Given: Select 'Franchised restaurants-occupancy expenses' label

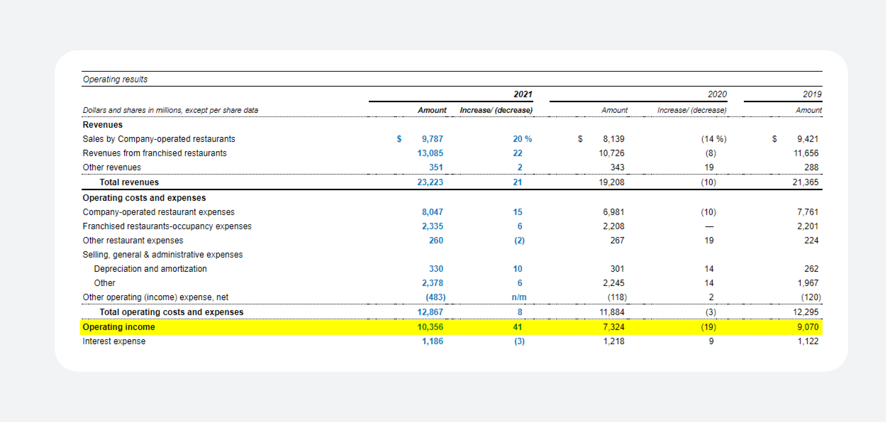Looking at the screenshot, I should 167,226.
